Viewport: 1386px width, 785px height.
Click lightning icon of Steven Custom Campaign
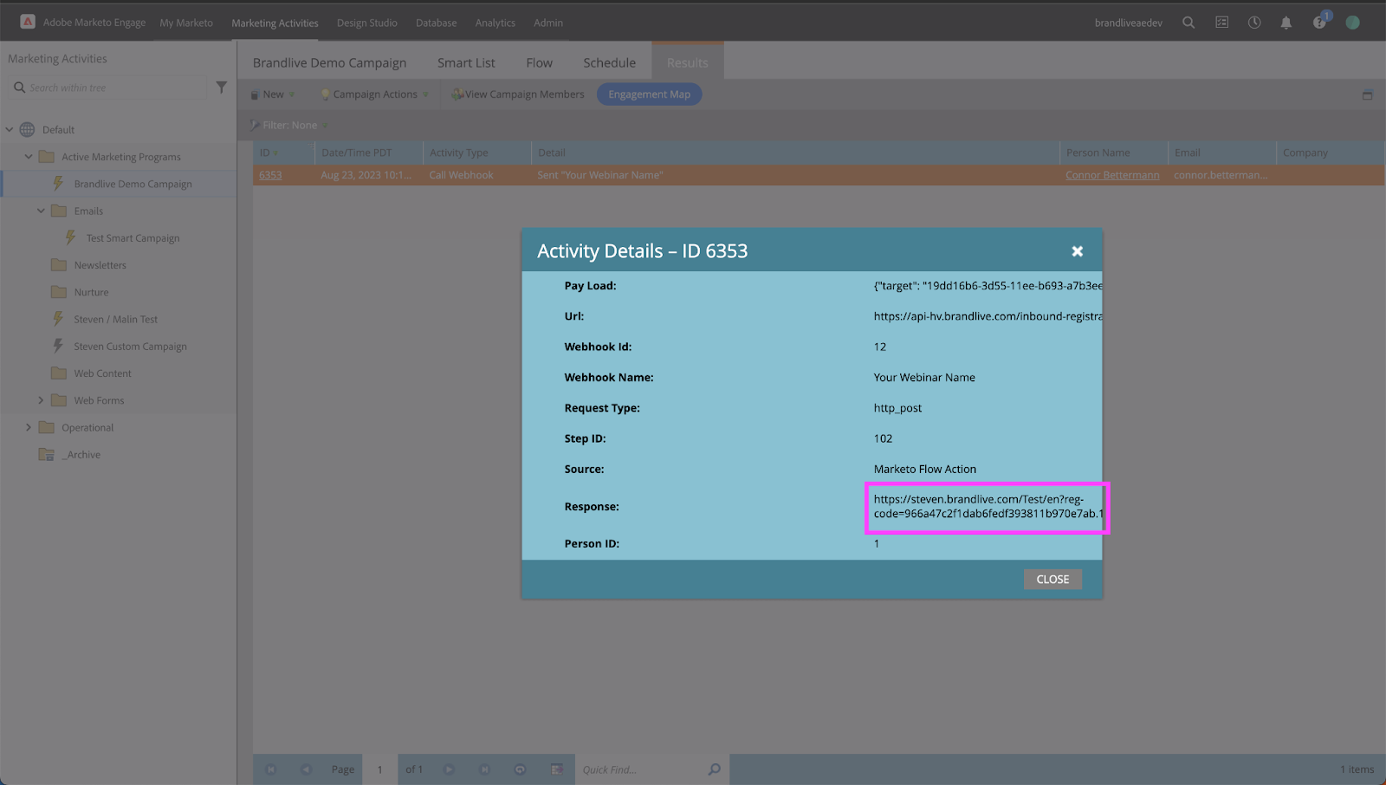pos(58,346)
